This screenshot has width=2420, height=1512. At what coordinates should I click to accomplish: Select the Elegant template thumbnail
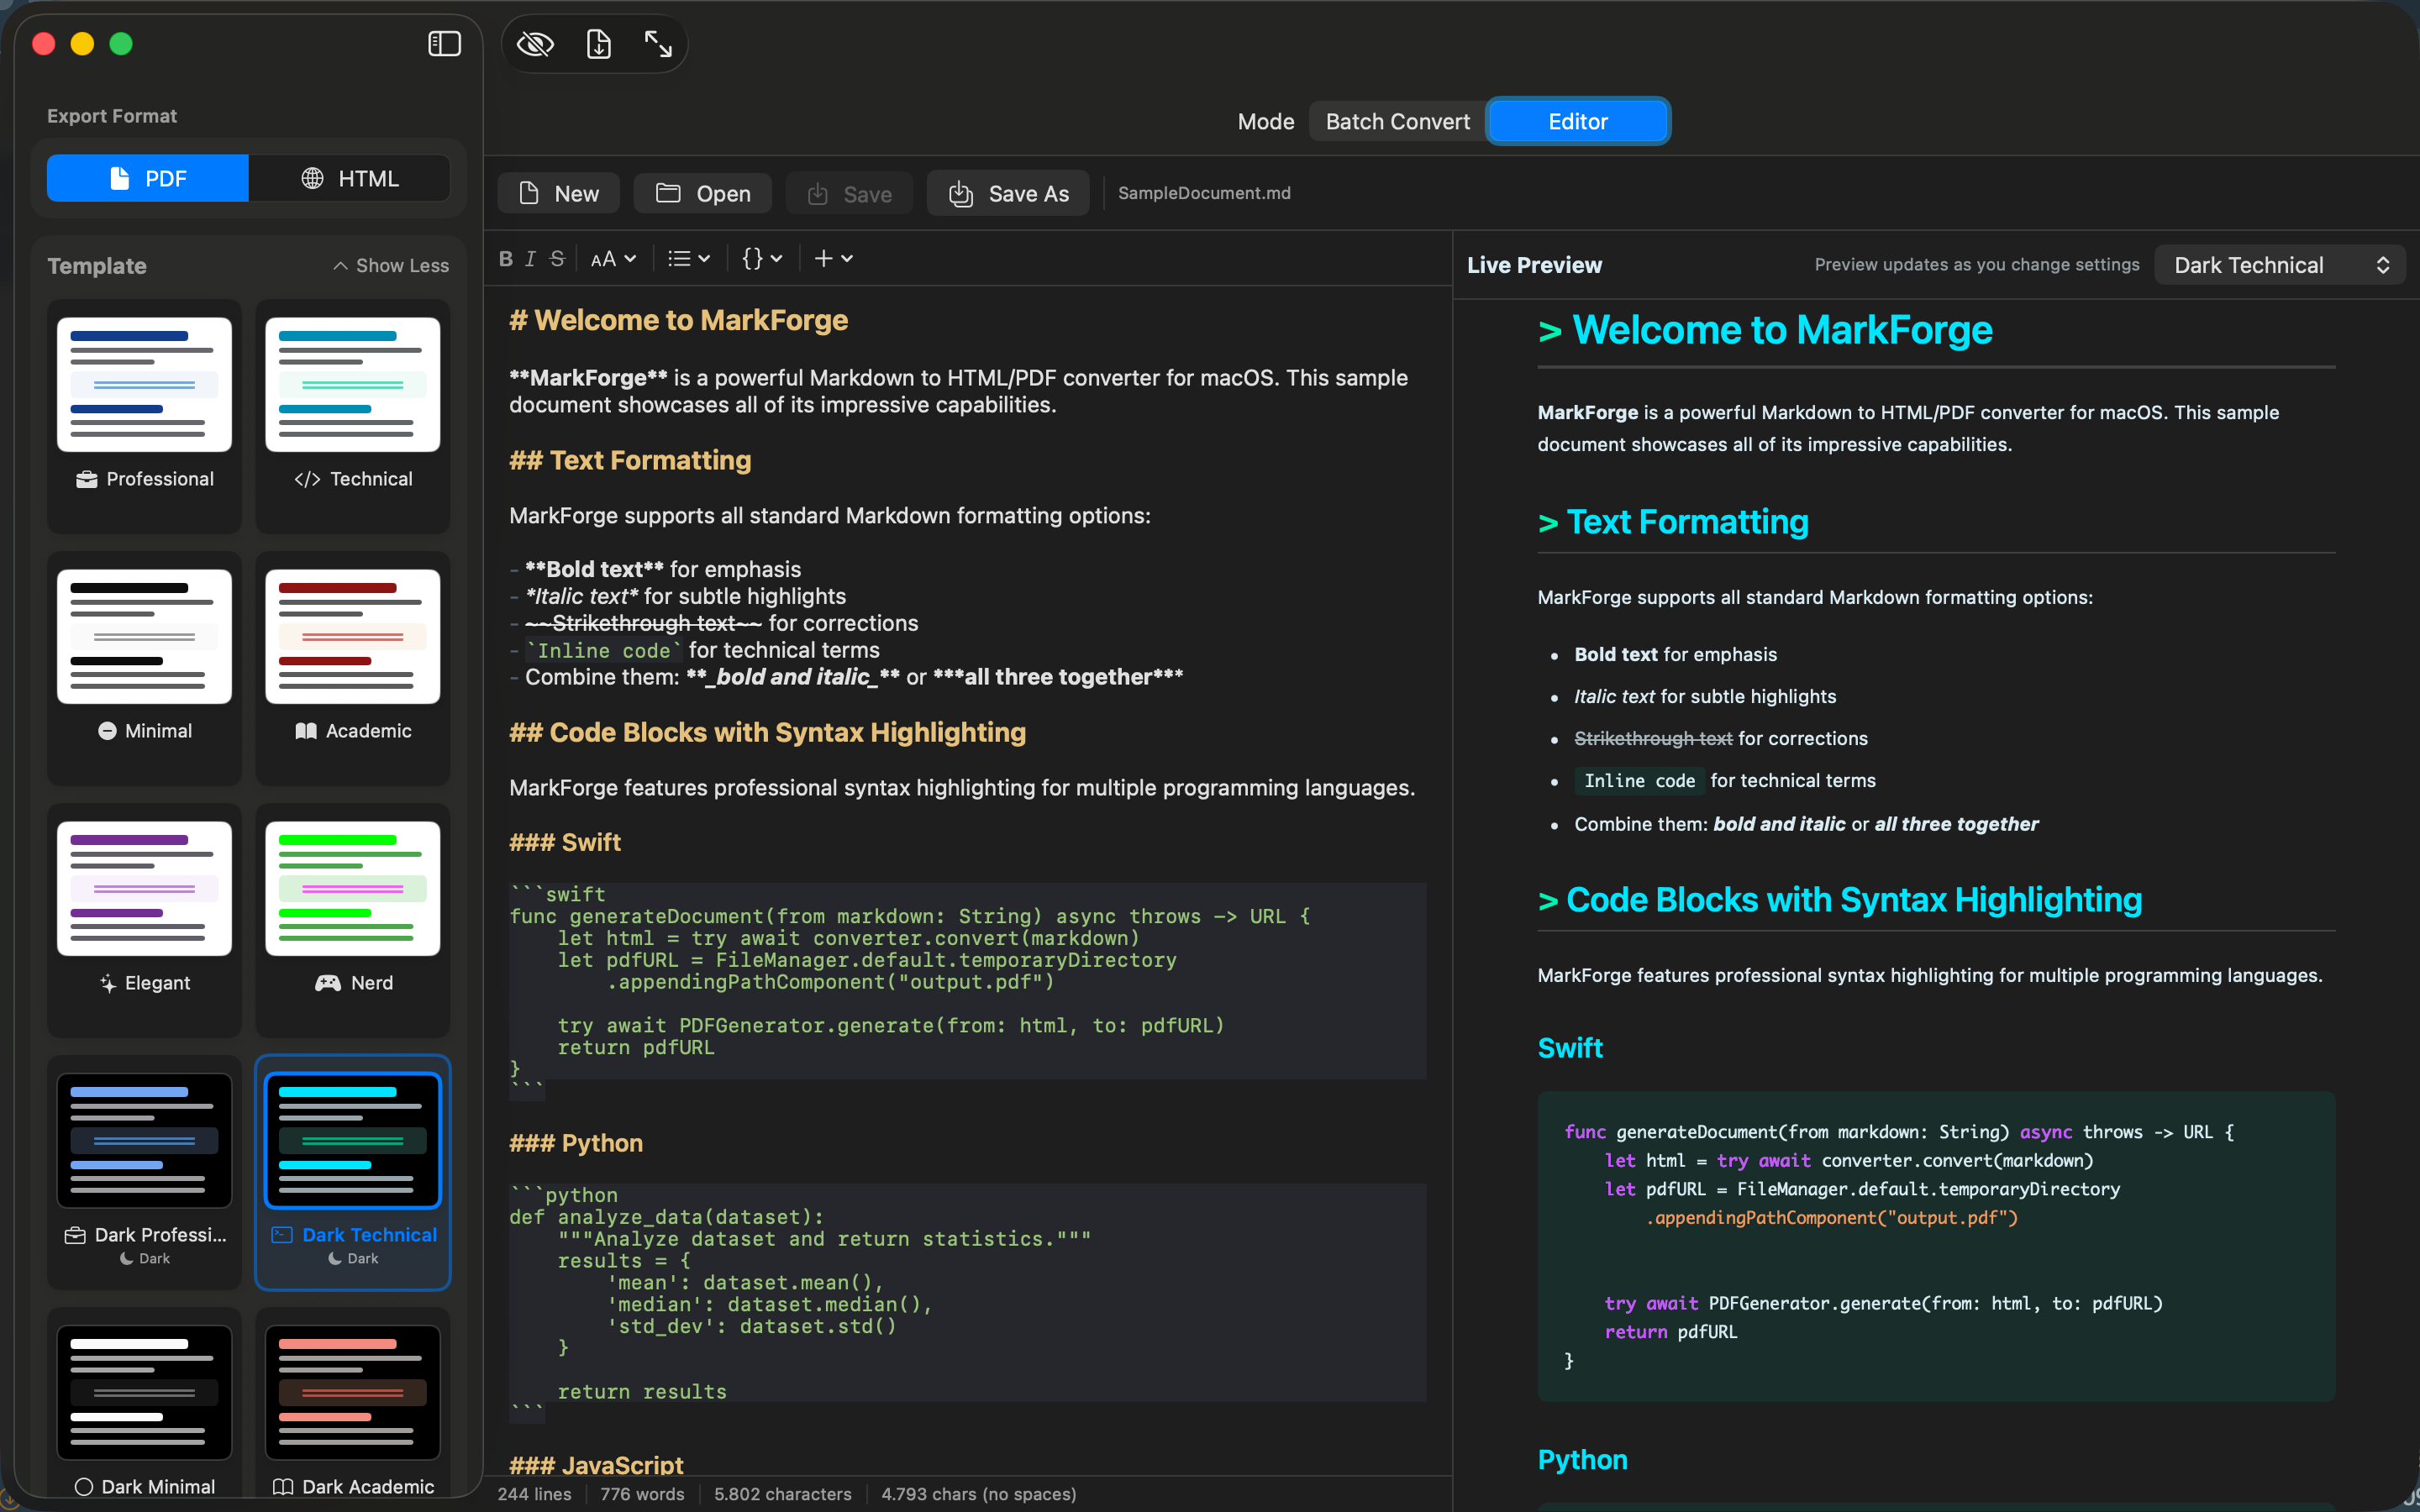click(145, 889)
